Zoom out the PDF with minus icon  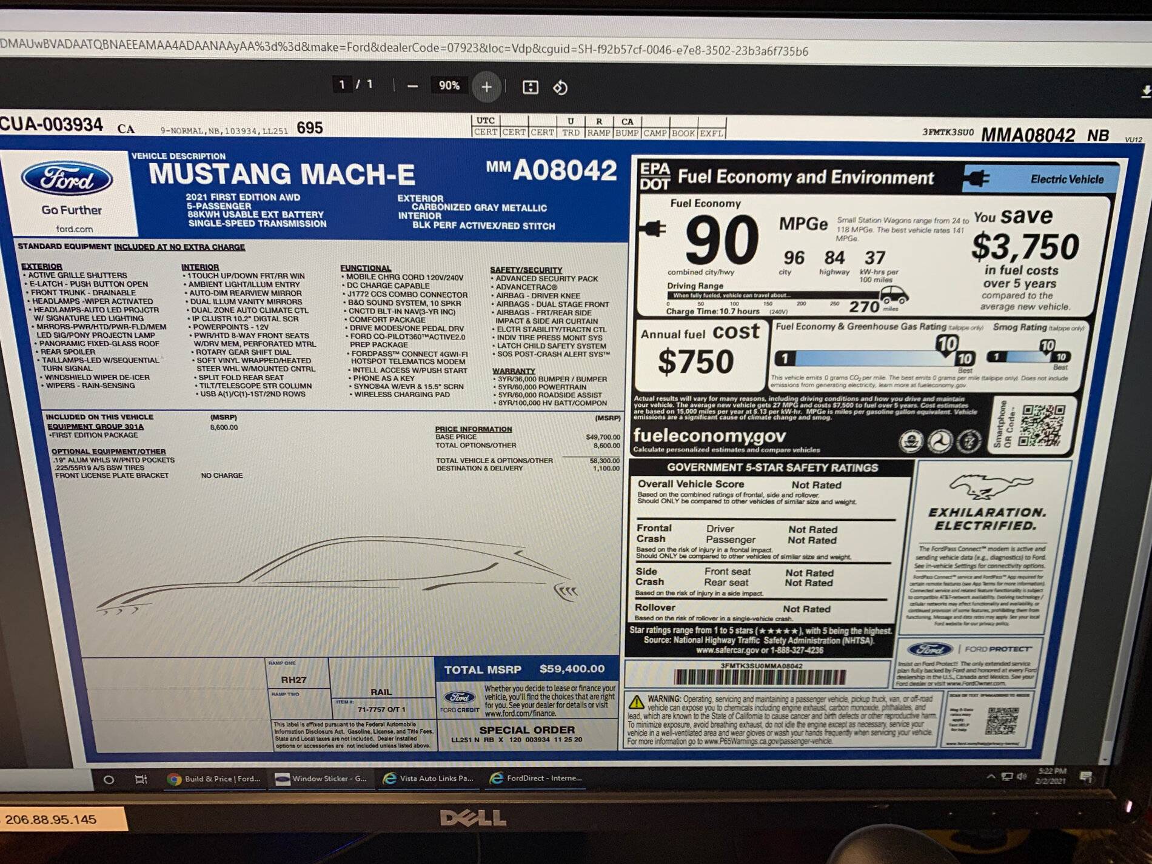(x=412, y=87)
